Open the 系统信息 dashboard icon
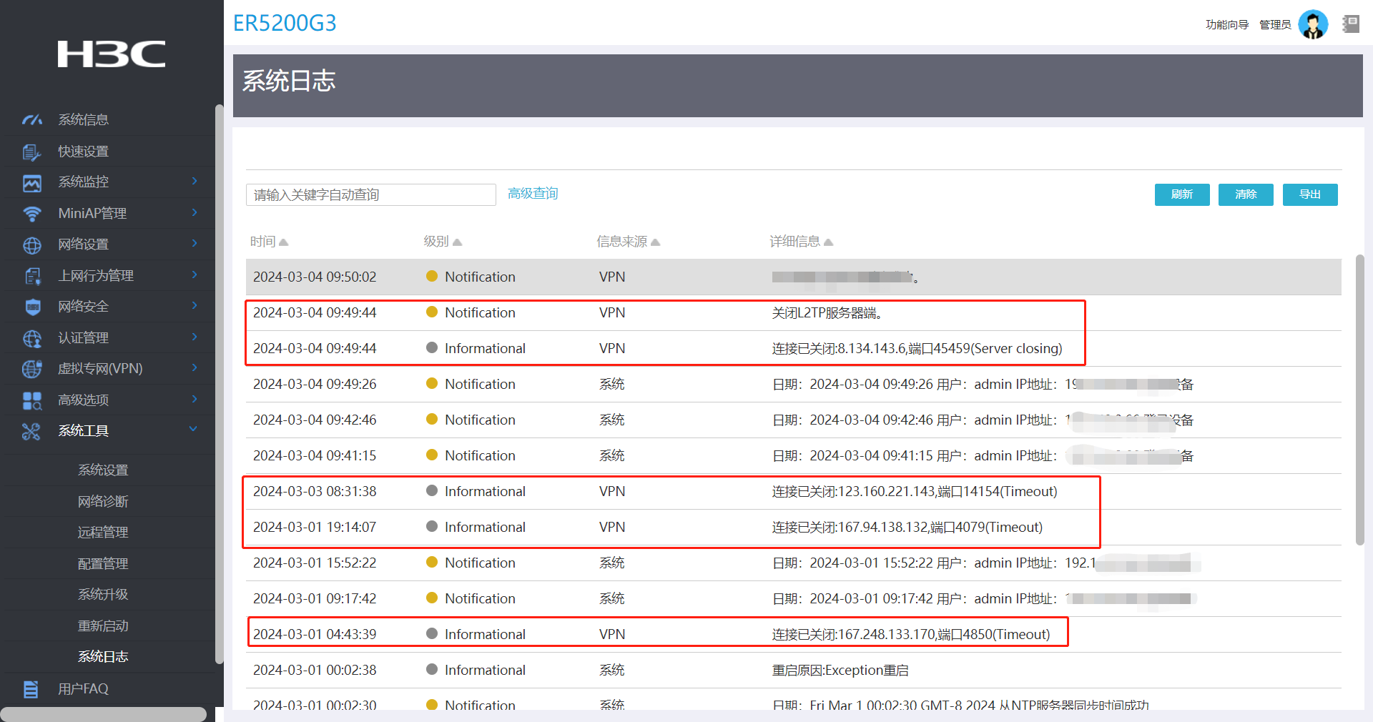Viewport: 1373px width, 722px height. 32,119
